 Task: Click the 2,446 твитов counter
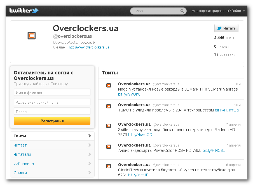[x=226, y=38]
